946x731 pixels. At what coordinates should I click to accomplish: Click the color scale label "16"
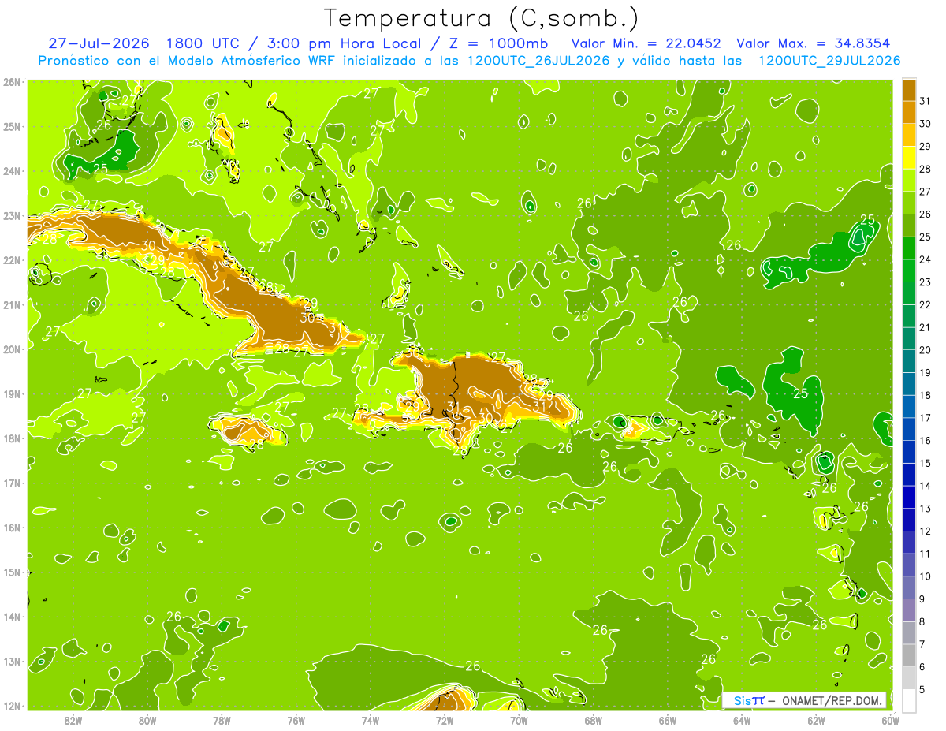click(926, 440)
